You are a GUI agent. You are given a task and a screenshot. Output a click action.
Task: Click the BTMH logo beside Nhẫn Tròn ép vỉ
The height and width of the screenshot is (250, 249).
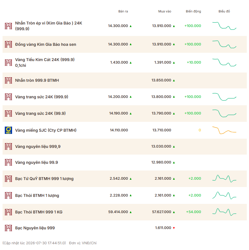coord(8,26)
